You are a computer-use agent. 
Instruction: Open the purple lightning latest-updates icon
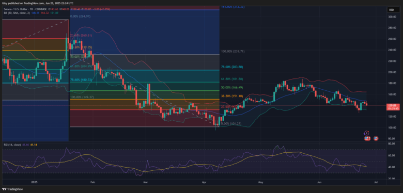[x=367, y=133]
